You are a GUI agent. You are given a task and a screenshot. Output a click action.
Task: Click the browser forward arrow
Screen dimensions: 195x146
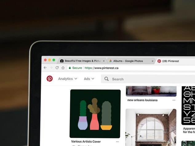pyautogui.click(x=51, y=68)
